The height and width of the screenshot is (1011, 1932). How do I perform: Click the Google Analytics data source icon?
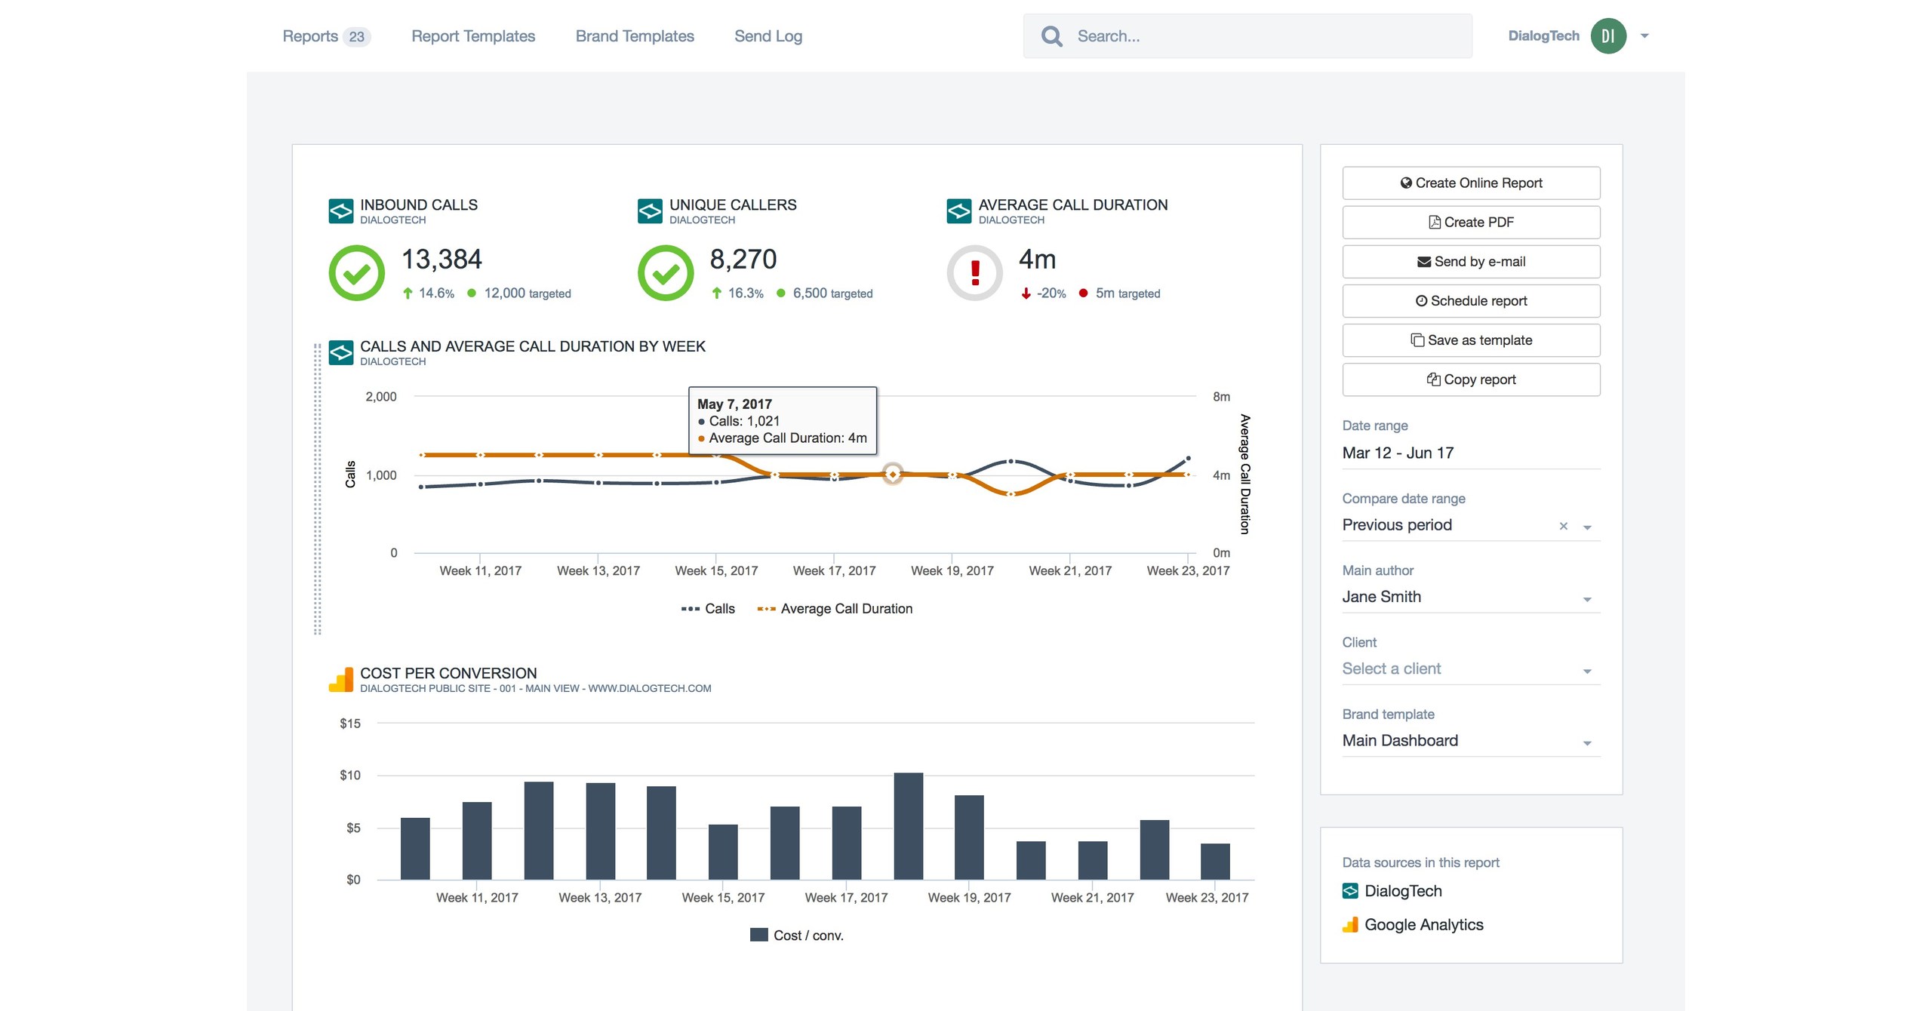(x=1350, y=924)
